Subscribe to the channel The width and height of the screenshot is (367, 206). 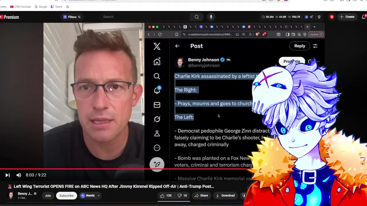point(67,196)
